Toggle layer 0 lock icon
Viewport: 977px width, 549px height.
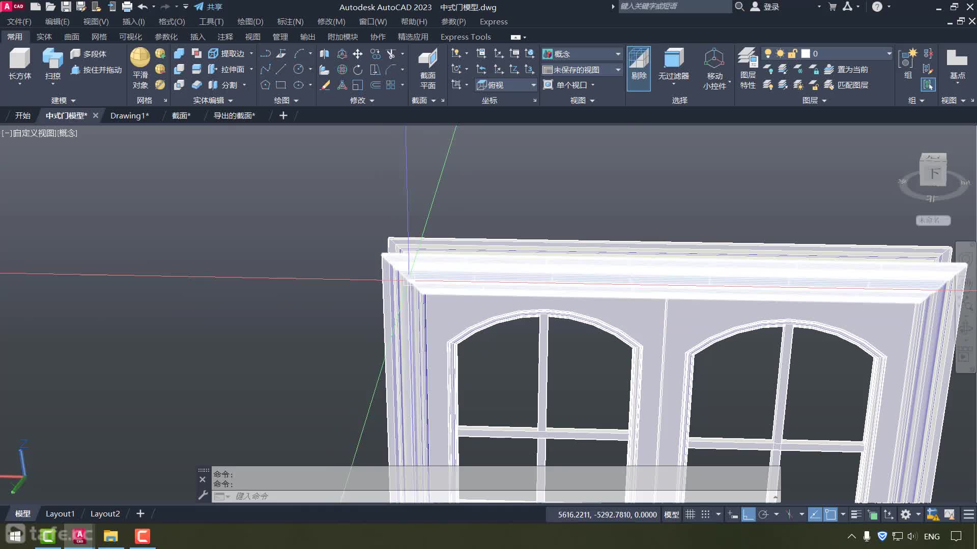coord(792,53)
